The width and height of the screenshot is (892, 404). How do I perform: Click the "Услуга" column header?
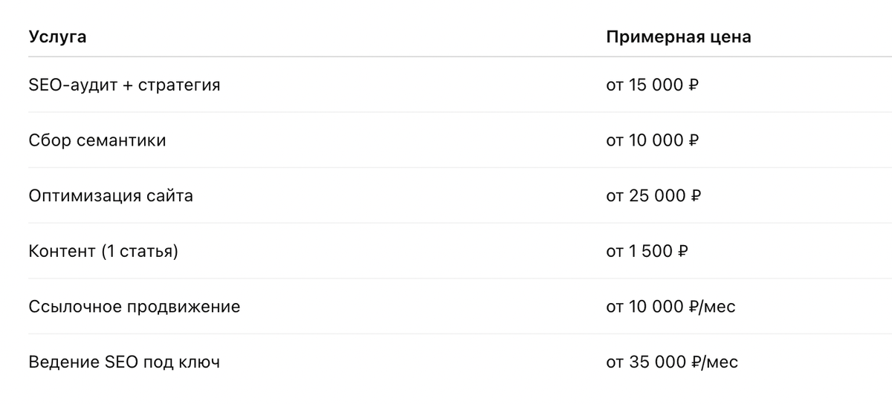tap(57, 37)
